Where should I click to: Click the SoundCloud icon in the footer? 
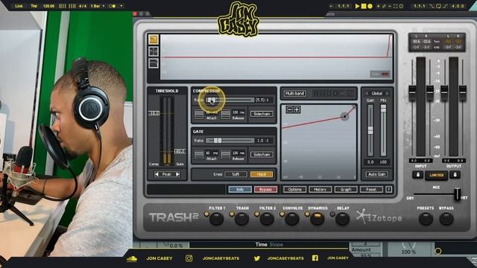[131, 258]
